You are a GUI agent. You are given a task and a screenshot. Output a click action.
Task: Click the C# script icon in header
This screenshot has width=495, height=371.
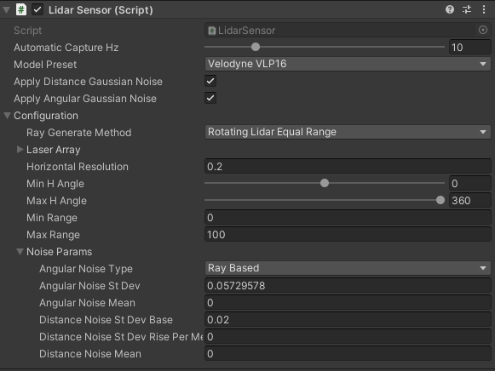tap(21, 9)
